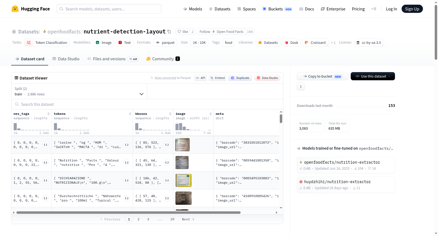
Task: Expand the bboxes cell starting with 85, 523
Action: coord(167,145)
